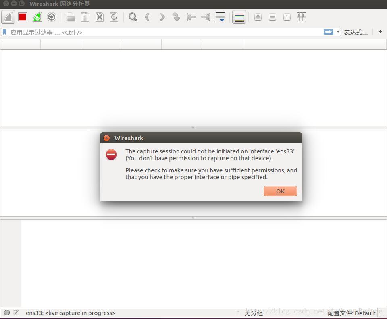This screenshot has width=387, height=319.
Task: Toggle auto-scroll during live capture icon
Action: (220, 17)
